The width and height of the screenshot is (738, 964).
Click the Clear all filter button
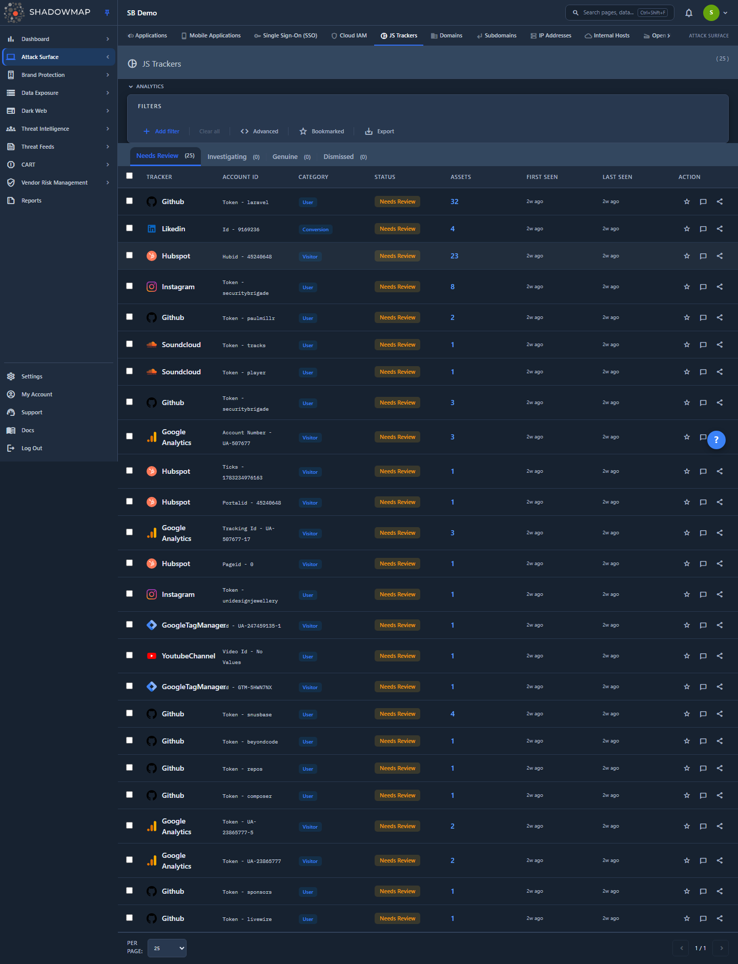(209, 131)
